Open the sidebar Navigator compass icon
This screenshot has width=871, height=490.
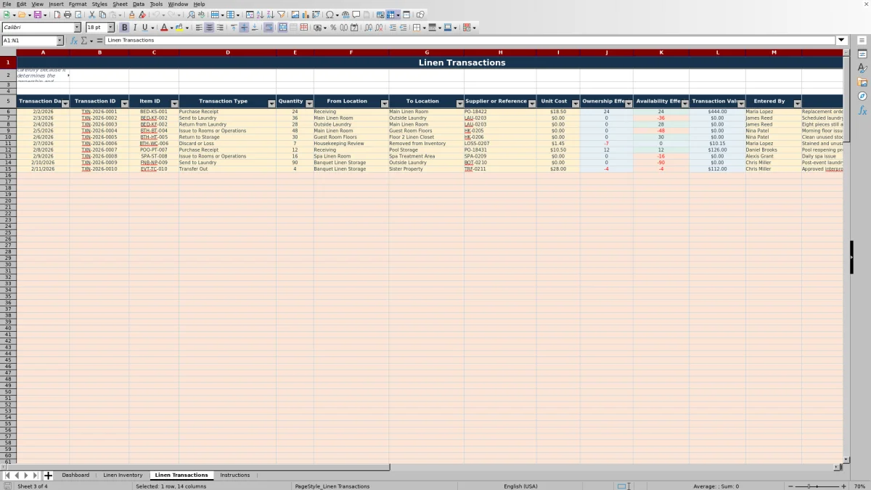[862, 96]
